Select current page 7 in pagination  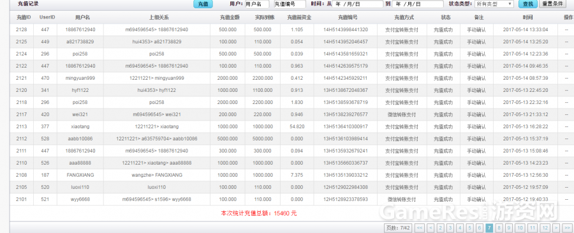(489, 228)
